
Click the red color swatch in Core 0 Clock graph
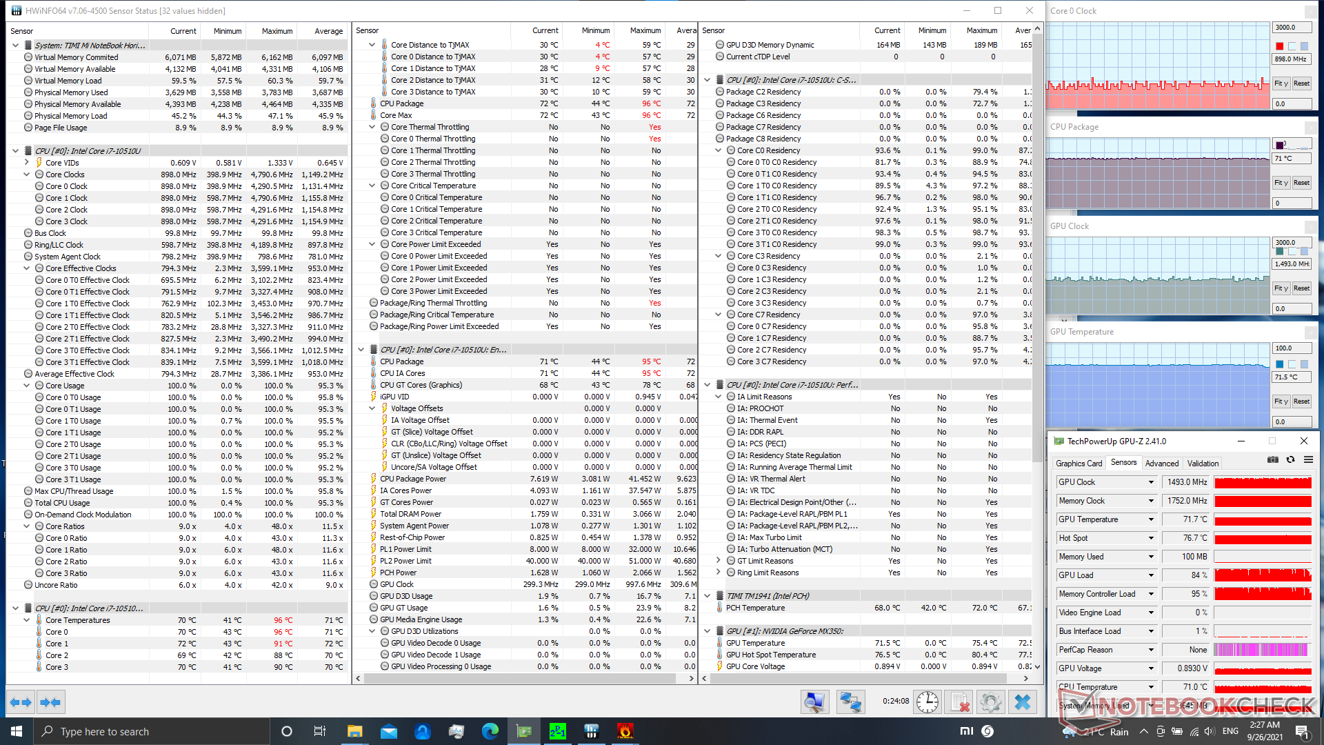coord(1280,46)
